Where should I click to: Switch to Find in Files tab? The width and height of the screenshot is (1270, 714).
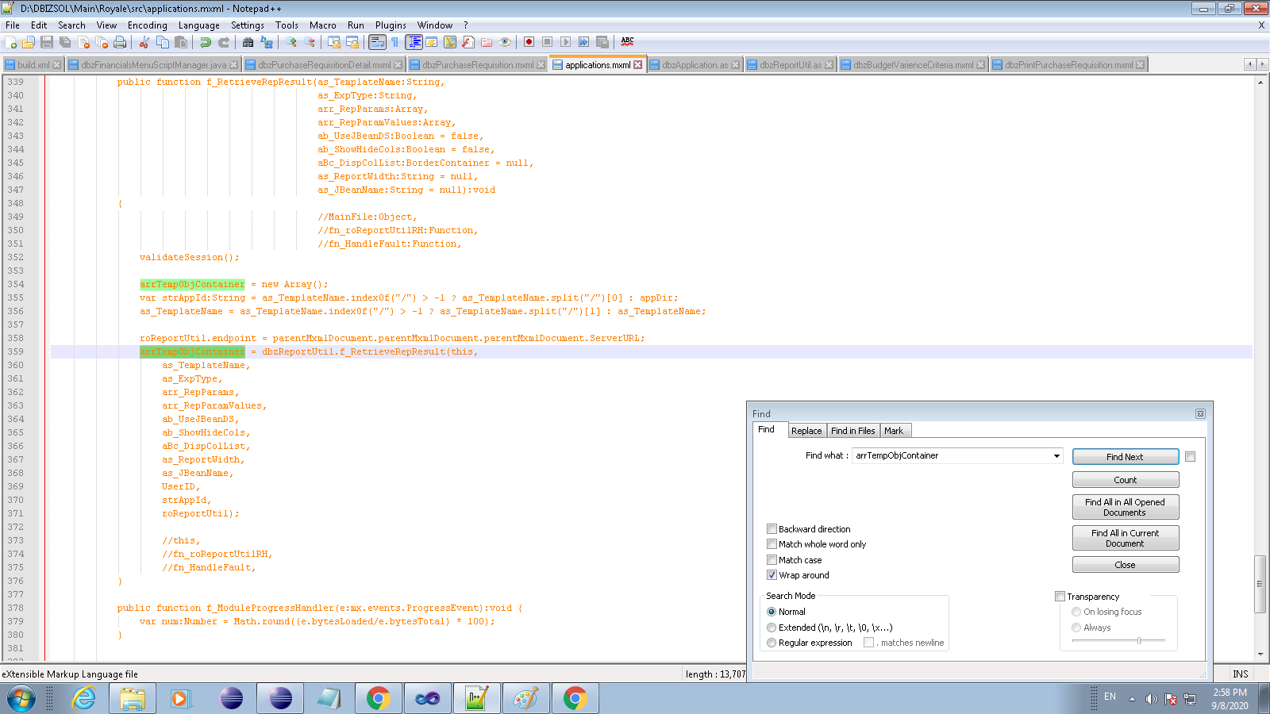[852, 431]
